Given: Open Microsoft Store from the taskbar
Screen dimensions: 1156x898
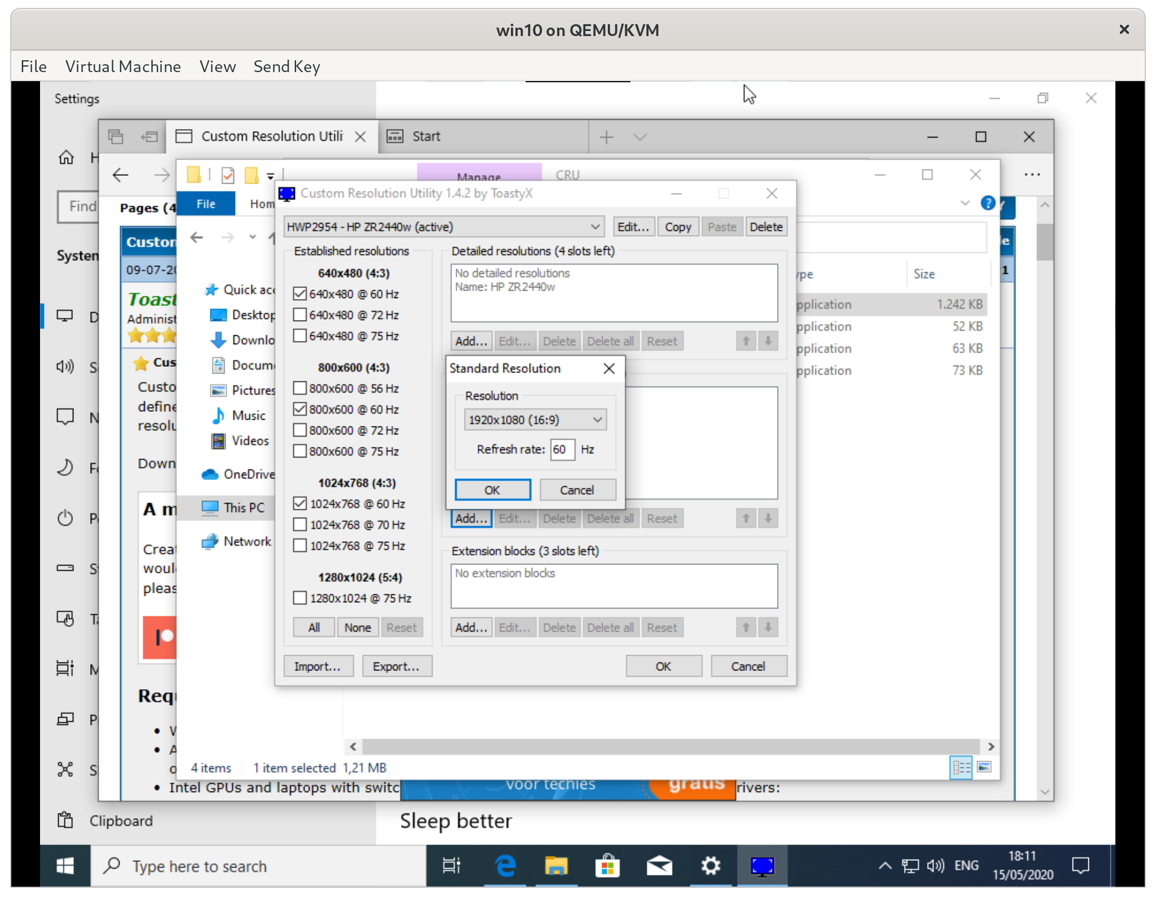Looking at the screenshot, I should (607, 866).
